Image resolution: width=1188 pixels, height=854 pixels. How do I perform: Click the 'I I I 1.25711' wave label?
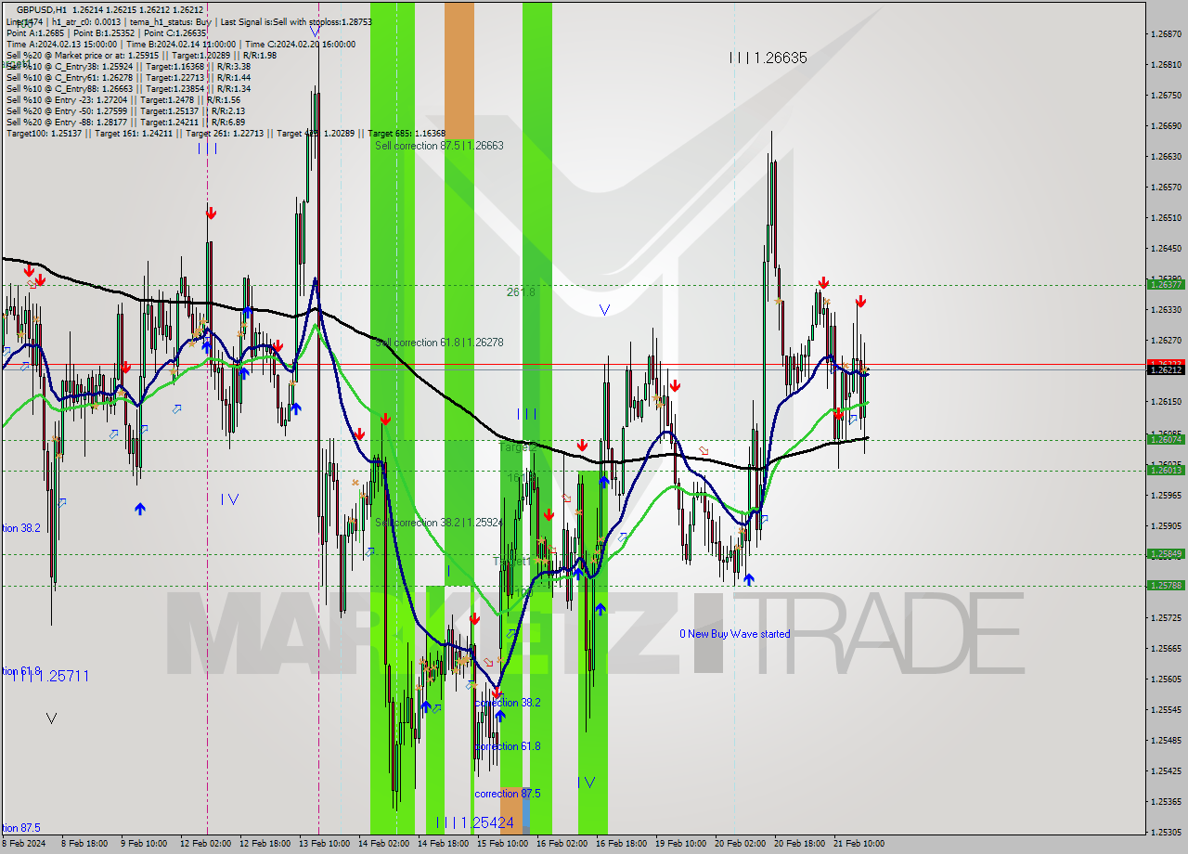coord(50,676)
